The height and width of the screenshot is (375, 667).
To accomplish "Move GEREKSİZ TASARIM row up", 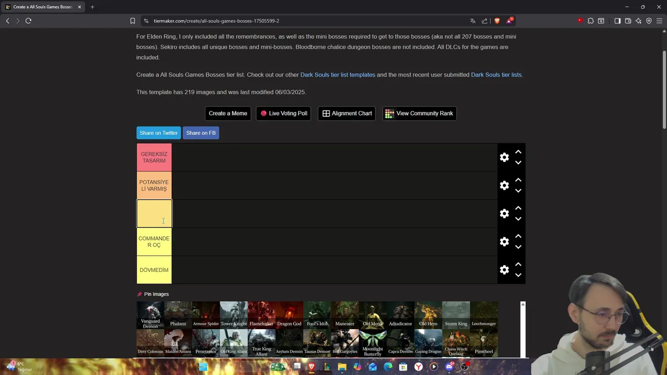I will [x=518, y=152].
